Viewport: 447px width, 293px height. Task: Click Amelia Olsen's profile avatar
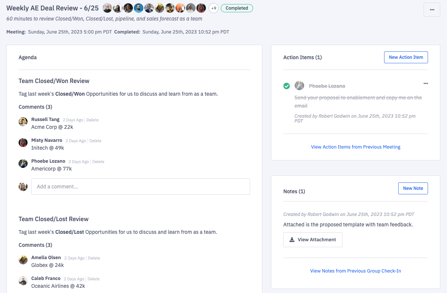(23, 259)
